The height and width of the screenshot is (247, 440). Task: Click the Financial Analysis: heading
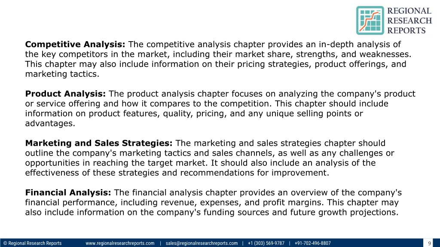point(68,193)
